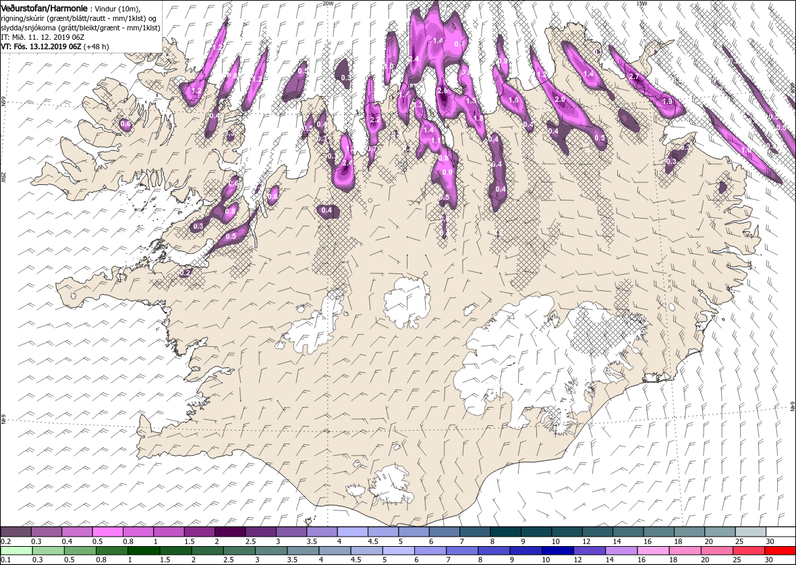The width and height of the screenshot is (796, 565).
Task: Select the valid time 'VT: Fös. 13.12.2019 06Z'
Action: click(40, 46)
